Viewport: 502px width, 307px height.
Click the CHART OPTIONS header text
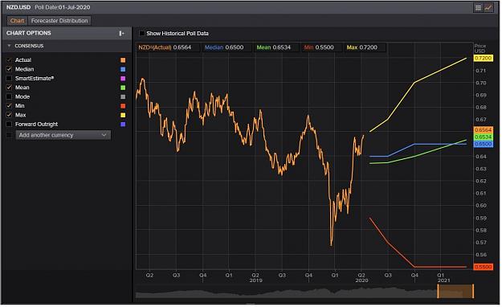pos(28,33)
